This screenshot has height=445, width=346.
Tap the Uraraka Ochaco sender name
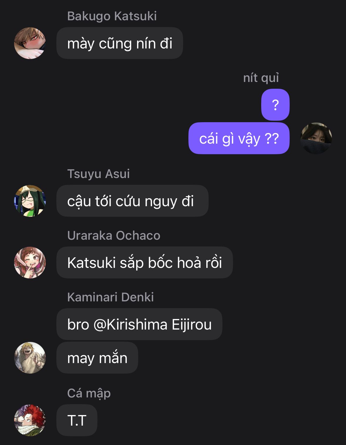coord(114,236)
